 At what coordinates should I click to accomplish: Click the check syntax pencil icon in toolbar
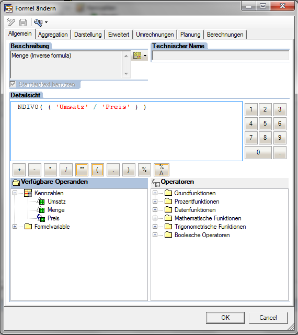coord(11,22)
